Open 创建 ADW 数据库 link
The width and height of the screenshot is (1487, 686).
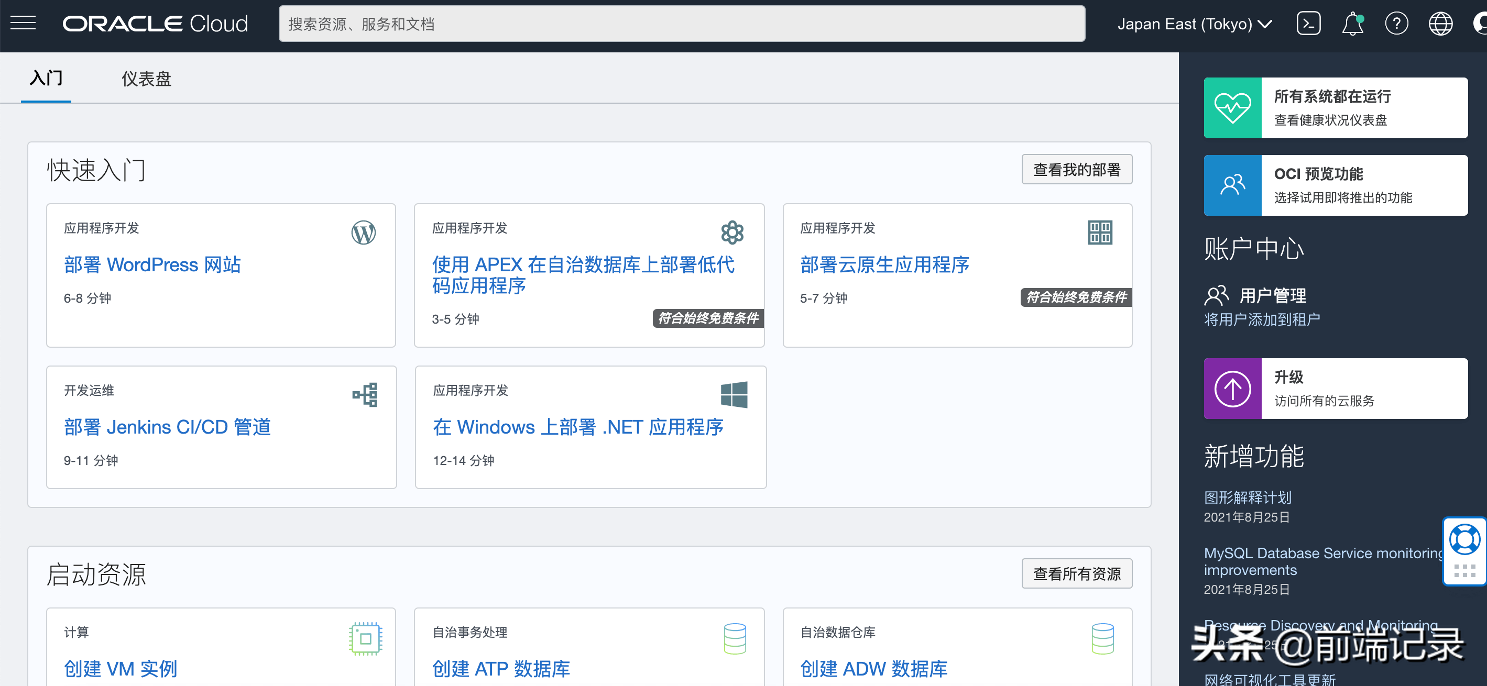pyautogui.click(x=873, y=669)
